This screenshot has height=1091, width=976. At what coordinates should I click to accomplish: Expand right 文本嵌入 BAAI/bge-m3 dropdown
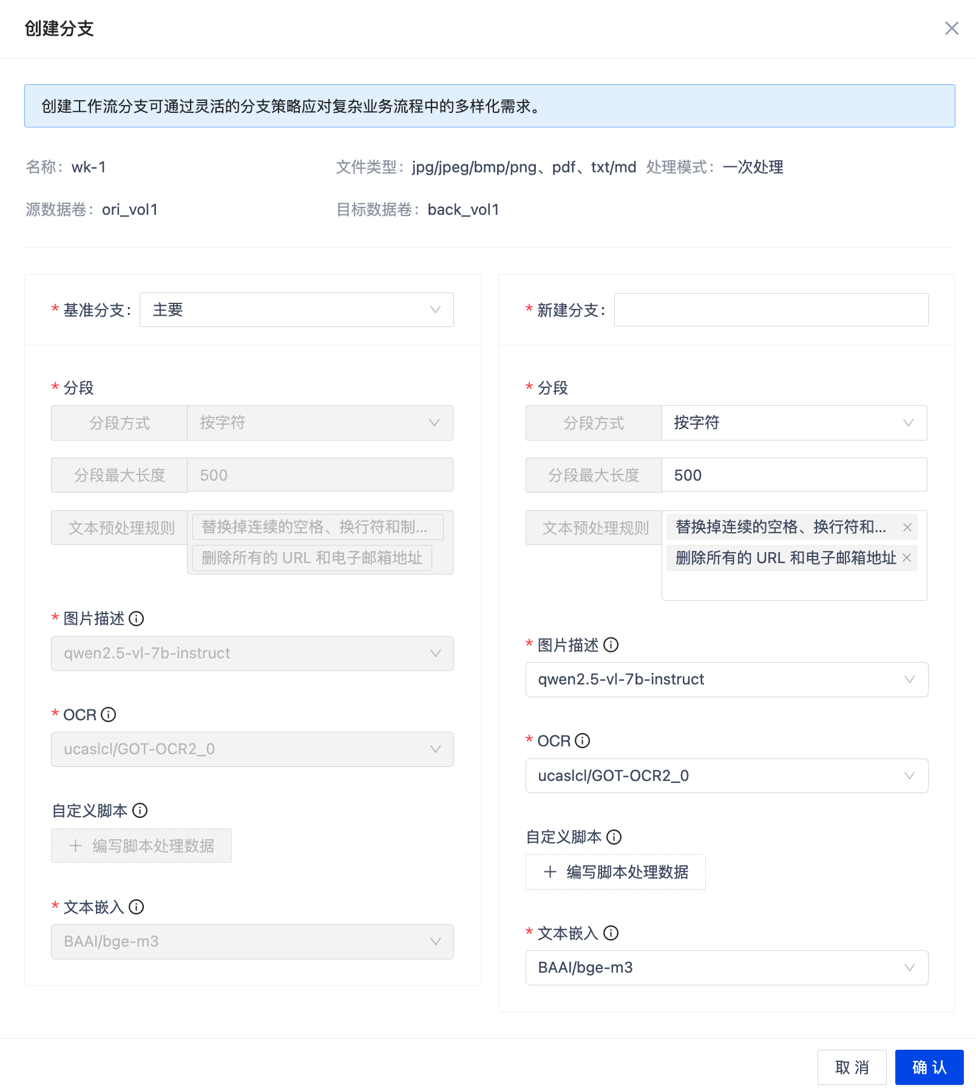[726, 968]
